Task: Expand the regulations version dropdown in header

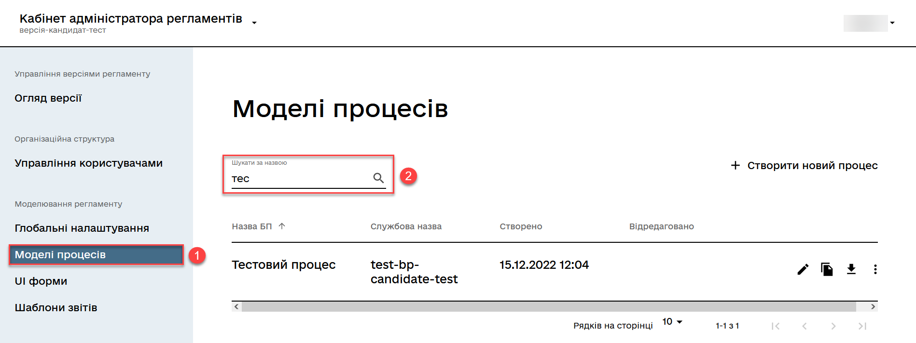Action: 254,23
